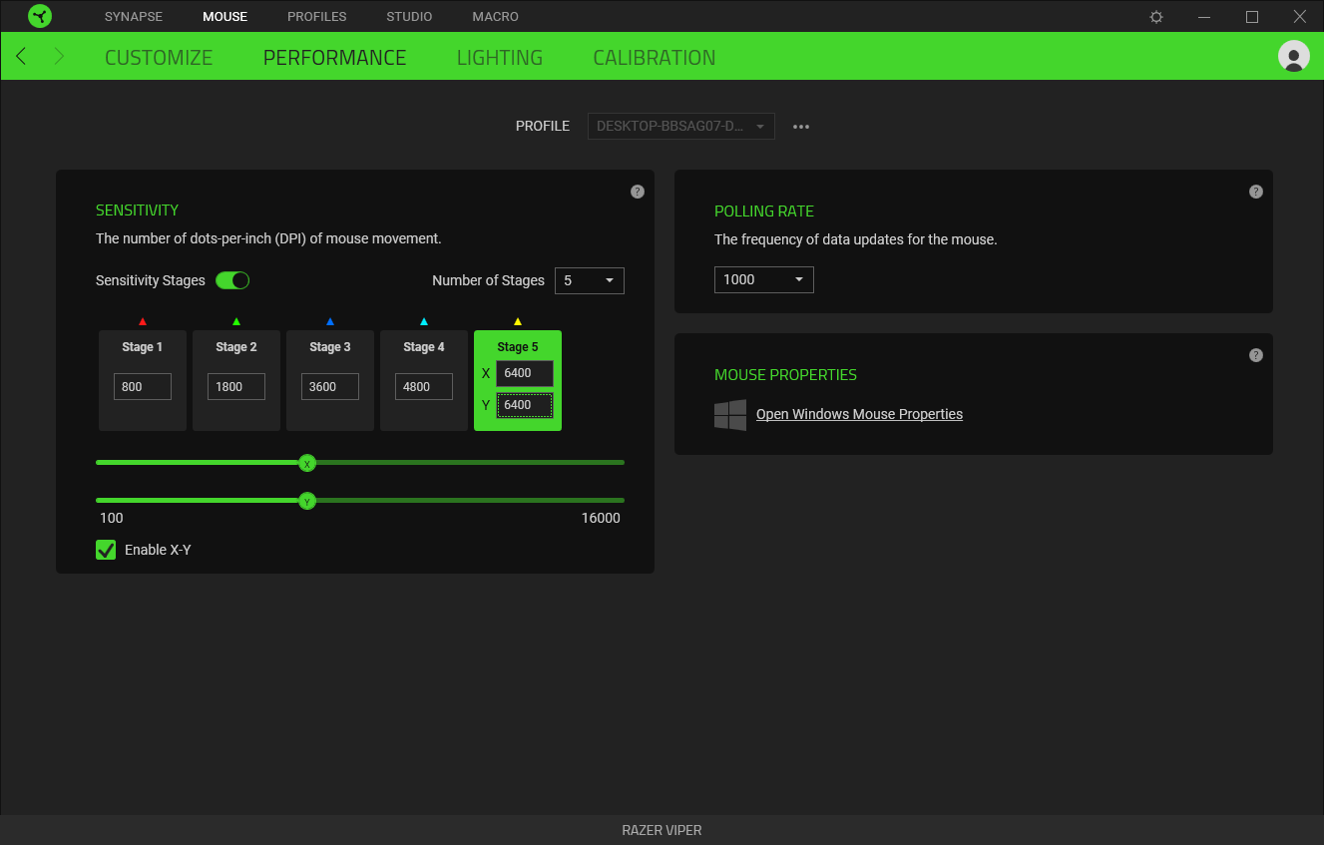This screenshot has height=845, width=1324.
Task: Maximize the Synapse window
Action: [x=1252, y=17]
